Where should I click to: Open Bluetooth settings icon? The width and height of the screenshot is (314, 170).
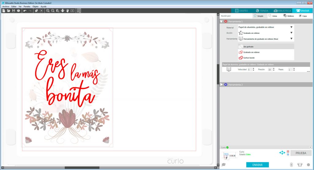coord(291,165)
